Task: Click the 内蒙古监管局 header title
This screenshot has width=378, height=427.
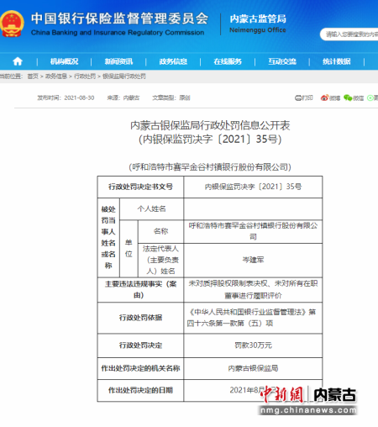Action: (258, 19)
